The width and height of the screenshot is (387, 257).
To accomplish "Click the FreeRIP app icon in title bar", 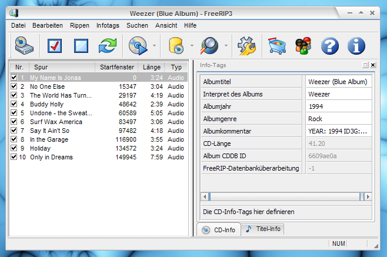I will [14, 13].
